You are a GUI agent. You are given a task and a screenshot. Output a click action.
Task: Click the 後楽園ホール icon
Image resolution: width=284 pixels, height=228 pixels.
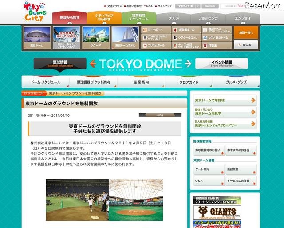tap(175, 30)
